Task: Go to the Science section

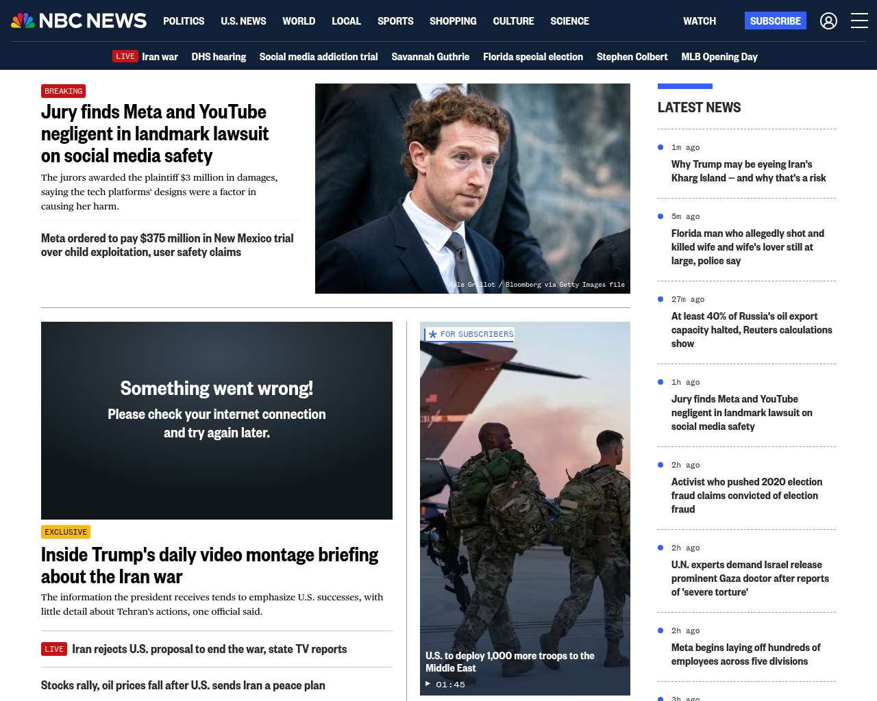Action: point(569,21)
